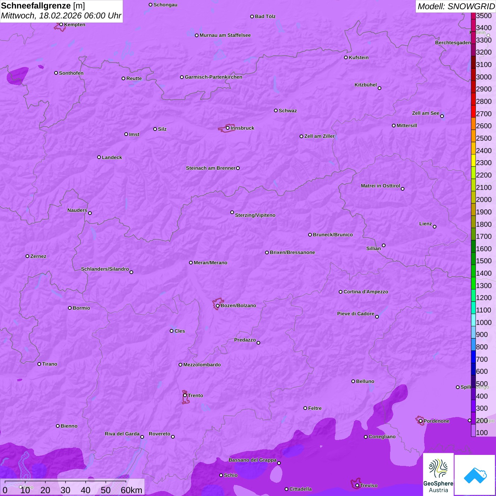This screenshot has width=496, height=496.
Task: Click the 60km scale bar label
Action: point(131,490)
